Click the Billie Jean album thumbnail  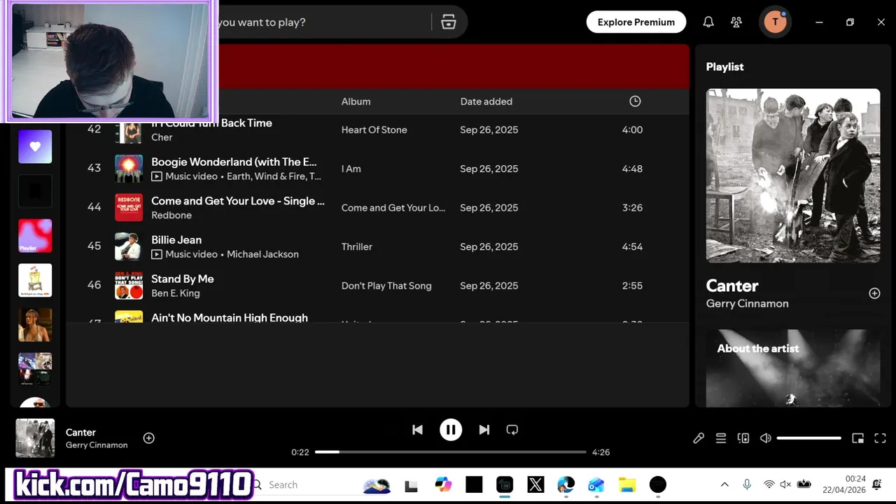[129, 246]
